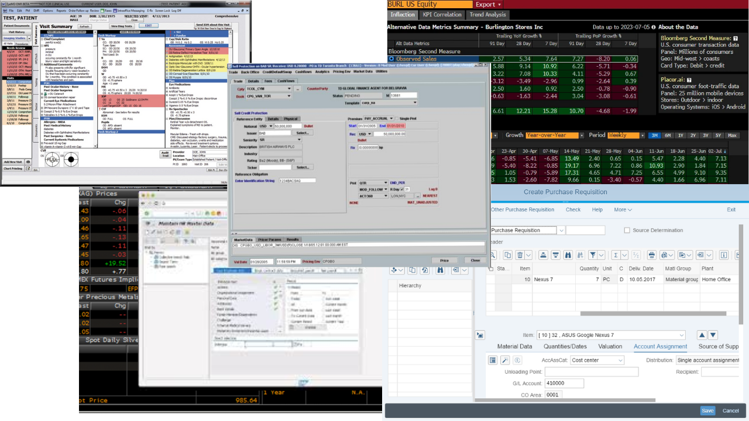This screenshot has width=749, height=421.
Task: Click the Print icon in the SAP toolbar
Action: click(x=651, y=254)
